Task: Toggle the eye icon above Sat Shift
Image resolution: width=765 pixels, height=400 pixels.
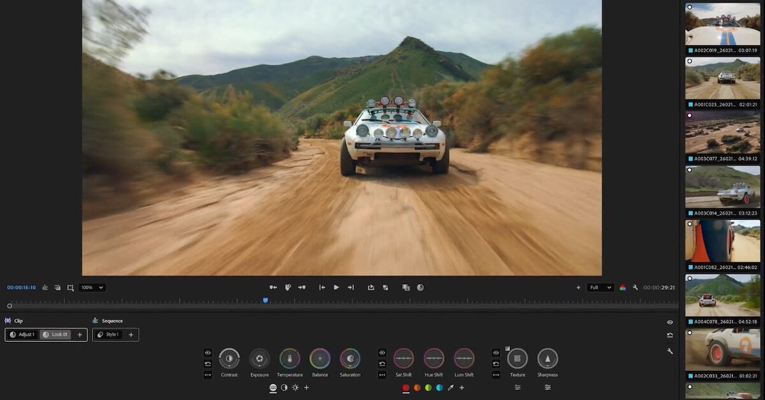Action: tap(382, 352)
